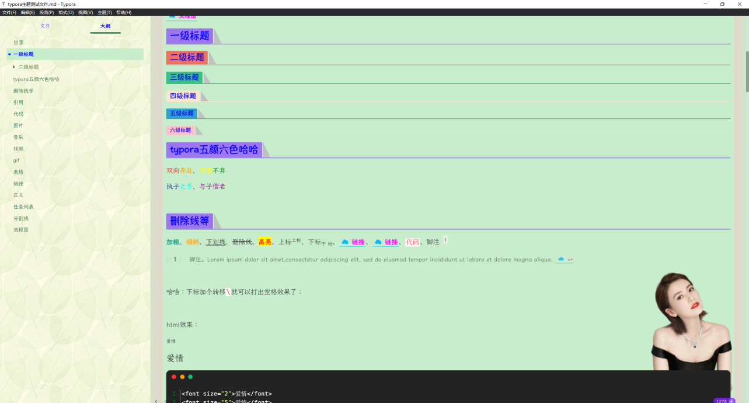Collapse the 一级标题 outline arrow
Image resolution: width=749 pixels, height=403 pixels.
point(9,54)
